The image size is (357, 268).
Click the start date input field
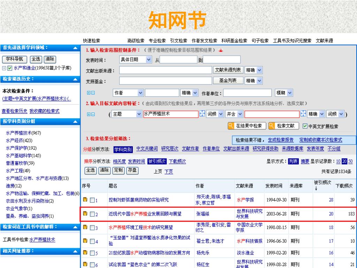tap(178, 59)
